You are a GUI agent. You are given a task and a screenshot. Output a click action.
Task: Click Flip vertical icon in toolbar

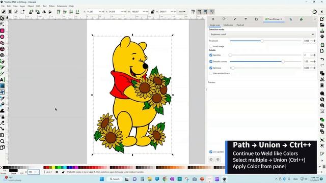pos(50,12)
